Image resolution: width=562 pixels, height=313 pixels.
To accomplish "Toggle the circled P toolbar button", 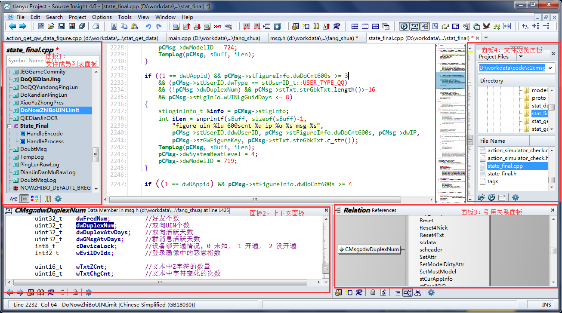I will pos(404,26).
